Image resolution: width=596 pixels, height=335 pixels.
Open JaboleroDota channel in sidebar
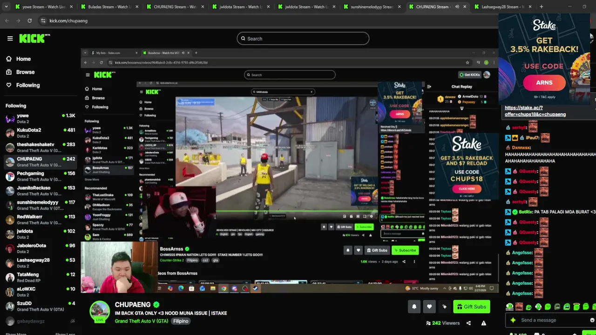[x=40, y=248]
